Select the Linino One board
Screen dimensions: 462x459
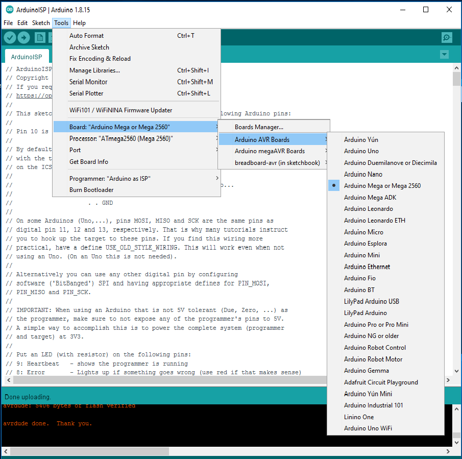pyautogui.click(x=386, y=417)
